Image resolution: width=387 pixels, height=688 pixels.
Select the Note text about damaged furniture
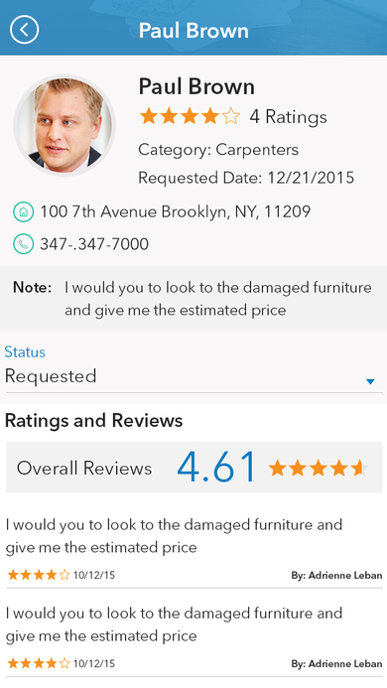click(218, 299)
